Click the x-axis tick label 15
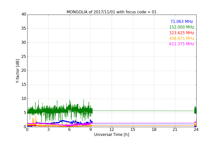This screenshot has width=218, height=145. [x=133, y=130]
